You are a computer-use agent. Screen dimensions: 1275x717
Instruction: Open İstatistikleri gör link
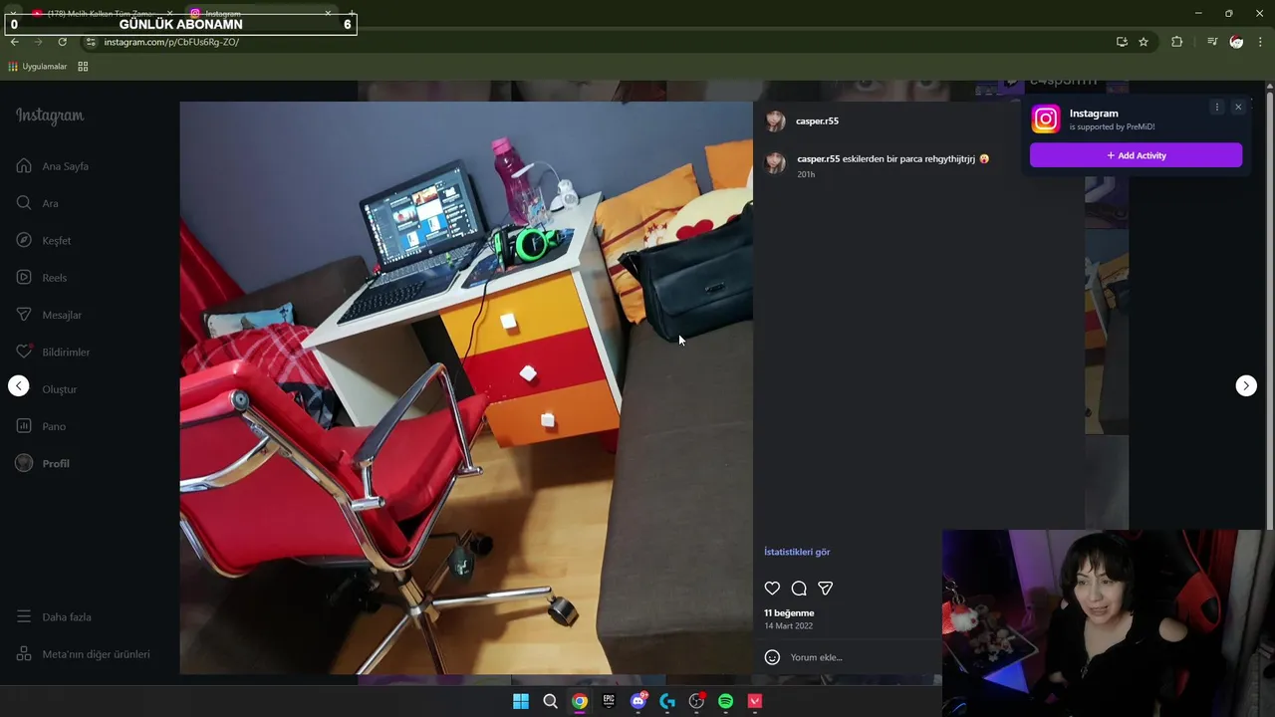coord(797,552)
